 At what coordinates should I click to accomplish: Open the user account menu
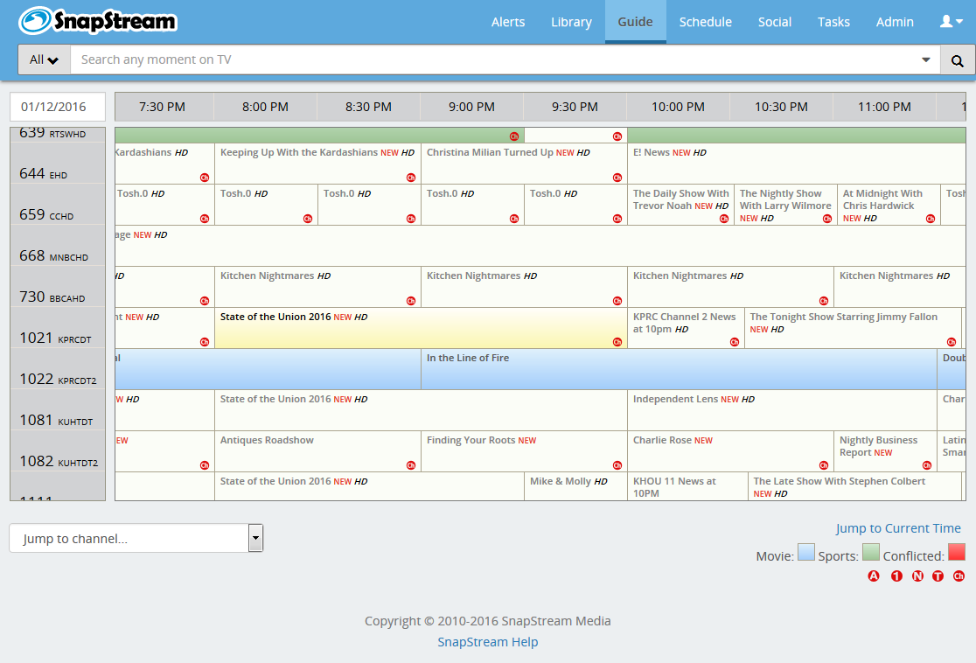point(950,22)
